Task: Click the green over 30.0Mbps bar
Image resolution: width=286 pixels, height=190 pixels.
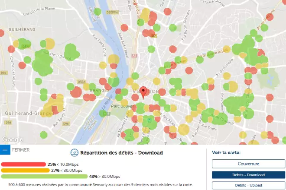Action: tap(43, 177)
